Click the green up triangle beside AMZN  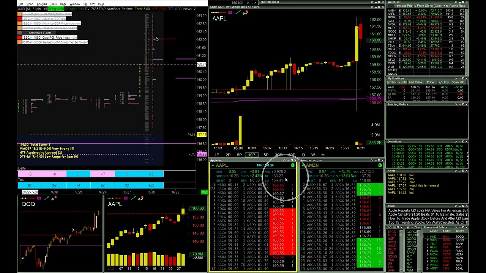(303, 165)
